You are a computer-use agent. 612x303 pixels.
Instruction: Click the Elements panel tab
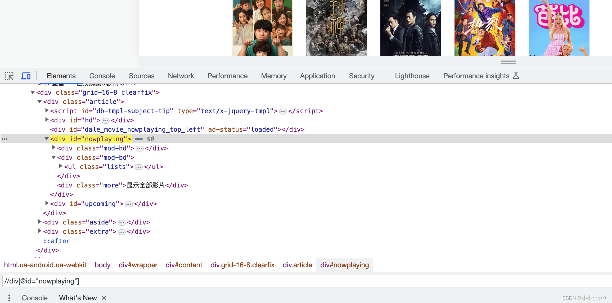pyautogui.click(x=61, y=76)
